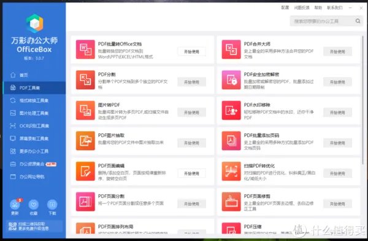Click the PDF安全加密解密 lock icon
Viewport: 368px width, 241px height.
coord(231,80)
